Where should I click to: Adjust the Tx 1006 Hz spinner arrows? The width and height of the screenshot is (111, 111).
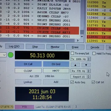[x=89, y=59]
